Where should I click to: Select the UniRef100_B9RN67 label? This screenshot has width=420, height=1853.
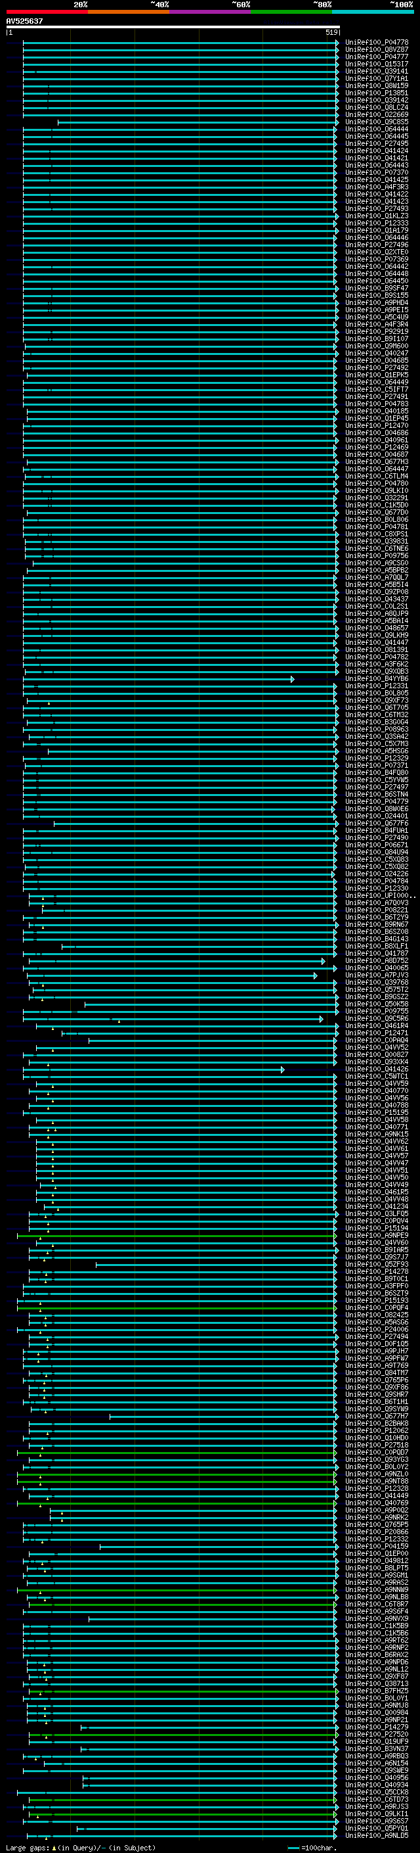[377, 924]
